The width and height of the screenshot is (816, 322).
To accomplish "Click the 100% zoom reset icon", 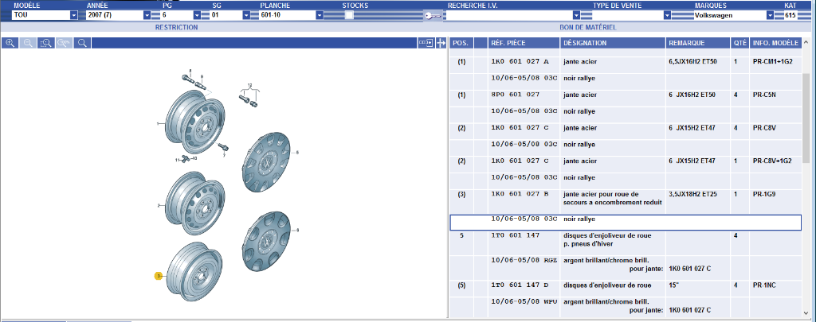I will [x=63, y=43].
